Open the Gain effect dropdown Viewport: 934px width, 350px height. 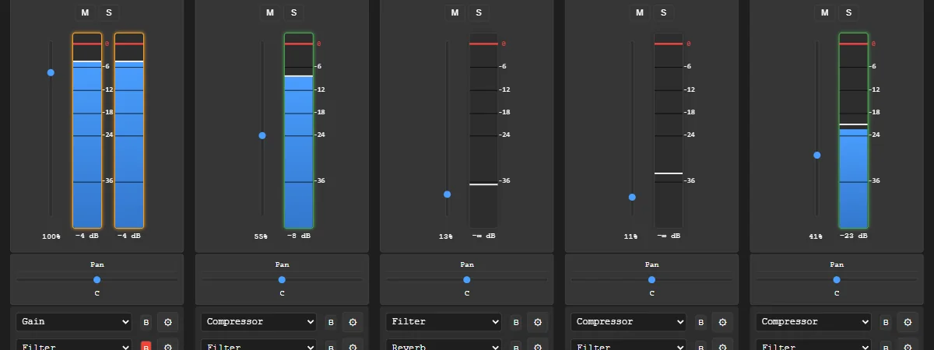(x=74, y=322)
